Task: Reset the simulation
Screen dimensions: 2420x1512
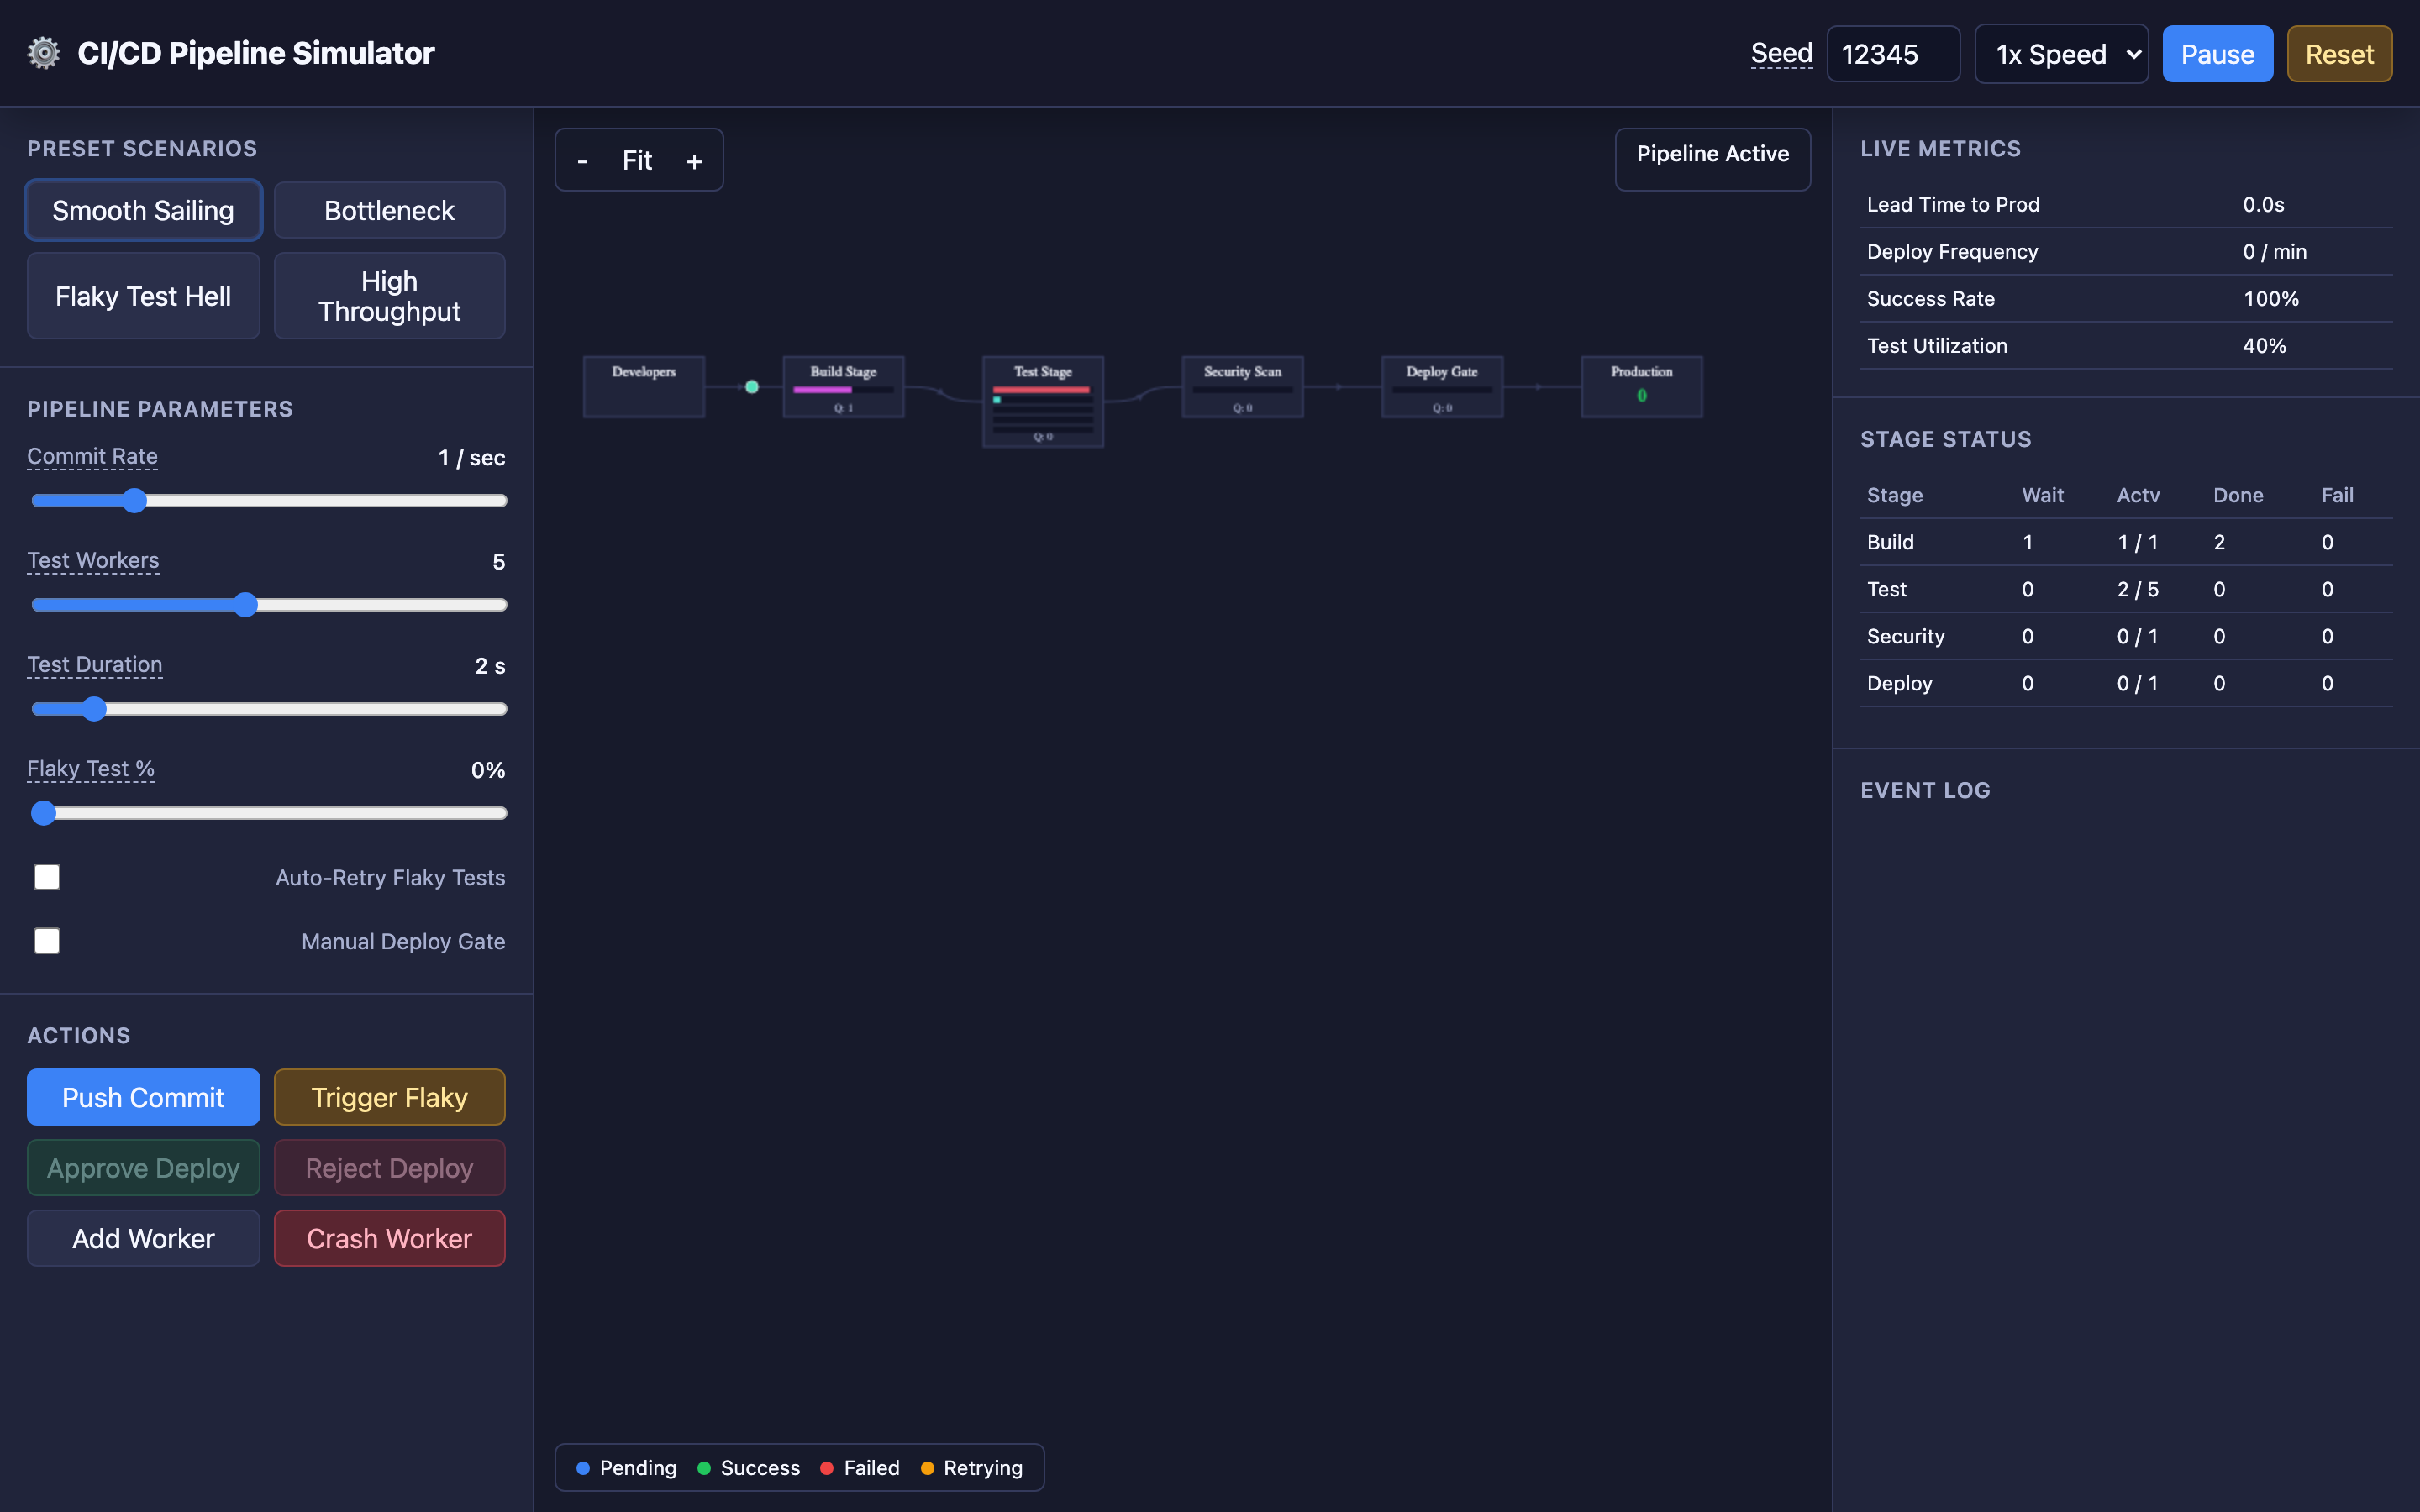Action: (2339, 54)
